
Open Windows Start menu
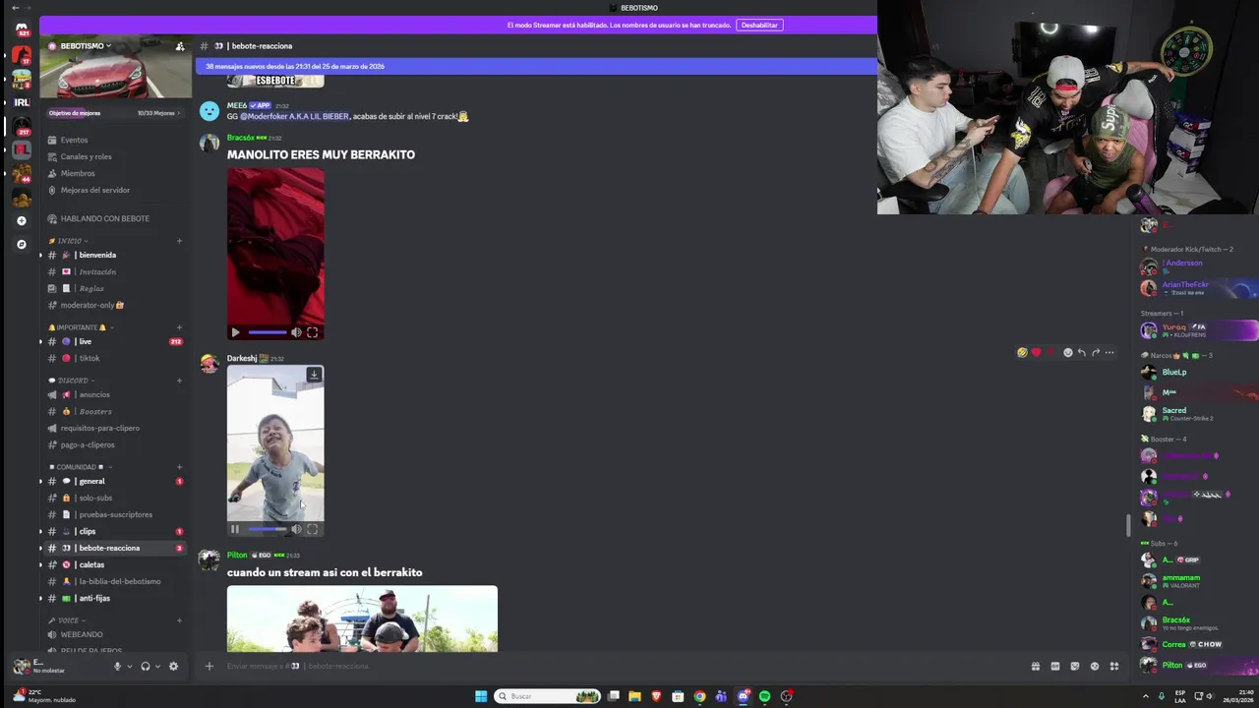click(x=481, y=696)
